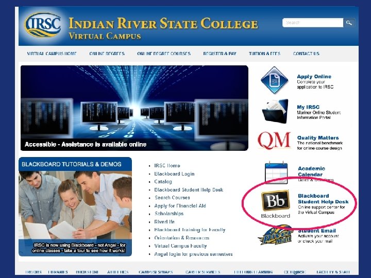Open the Tuition & Fees menu item
Image resolution: width=371 pixels, height=278 pixels.
[264, 54]
